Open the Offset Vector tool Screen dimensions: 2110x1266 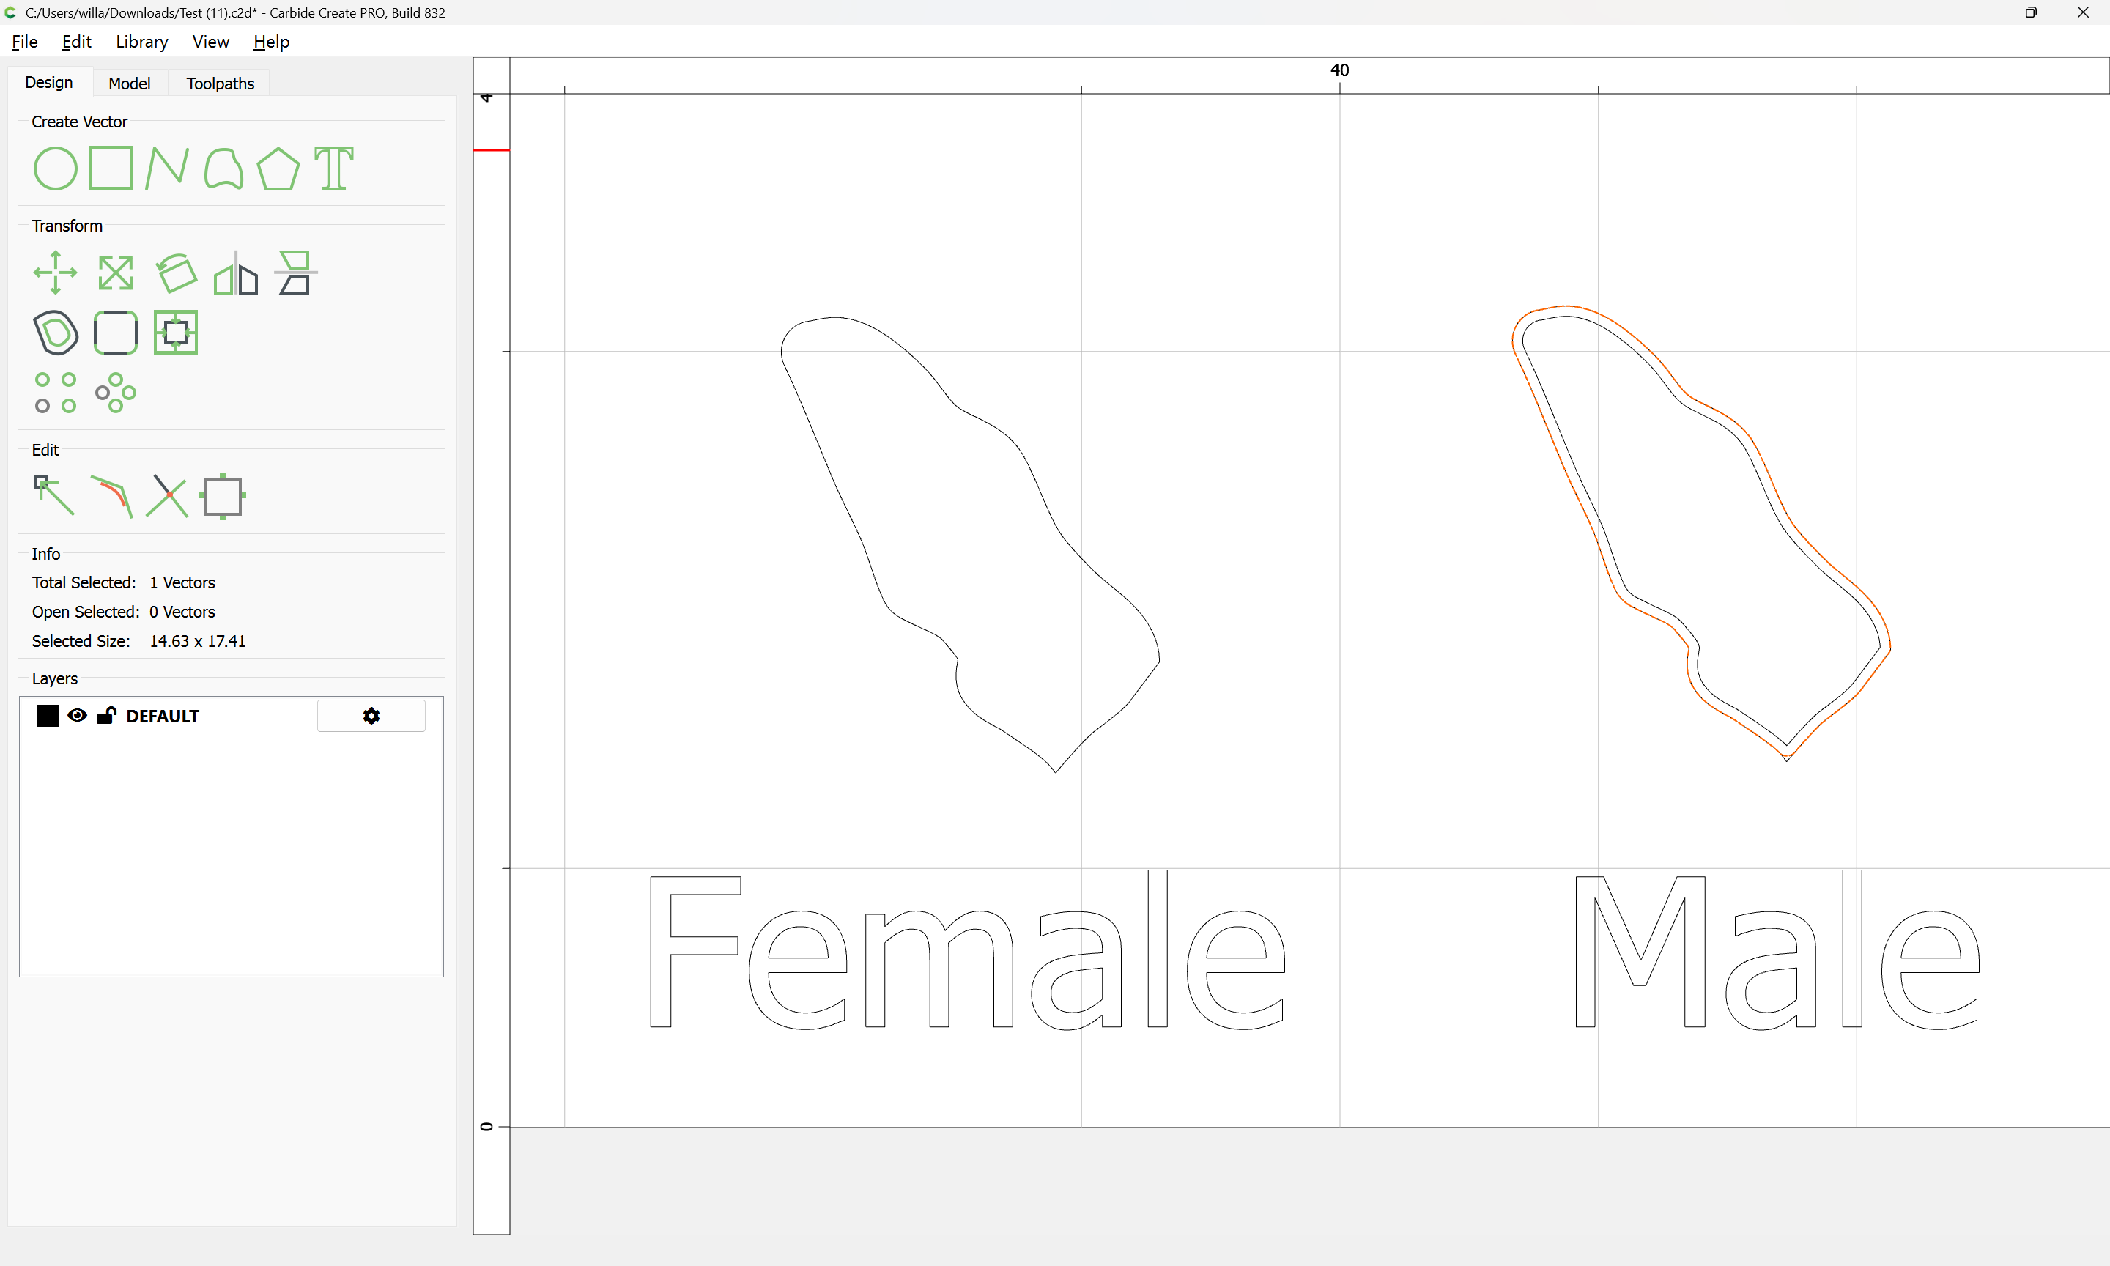(56, 332)
